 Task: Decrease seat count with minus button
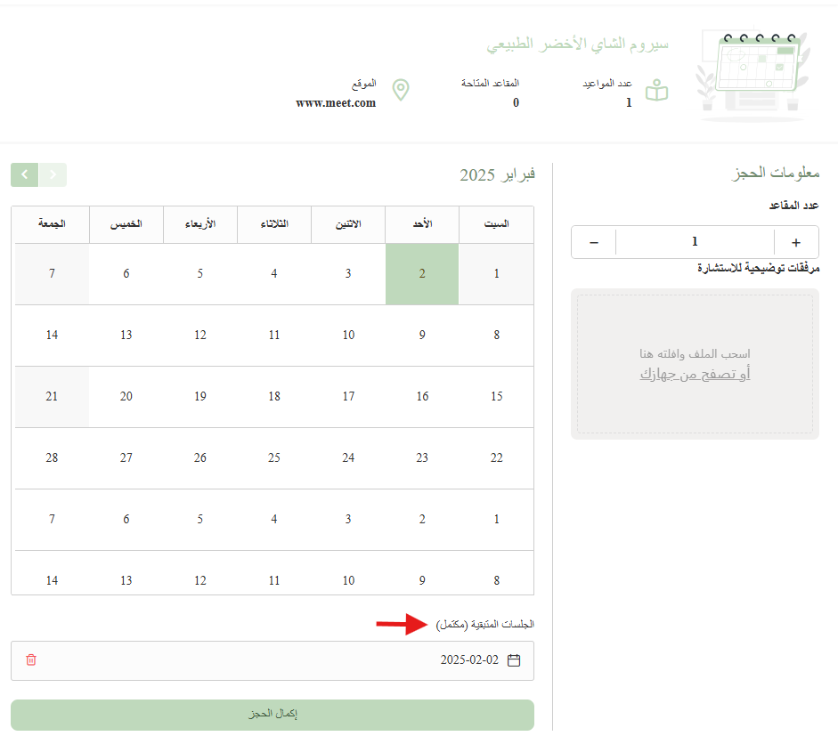(594, 242)
